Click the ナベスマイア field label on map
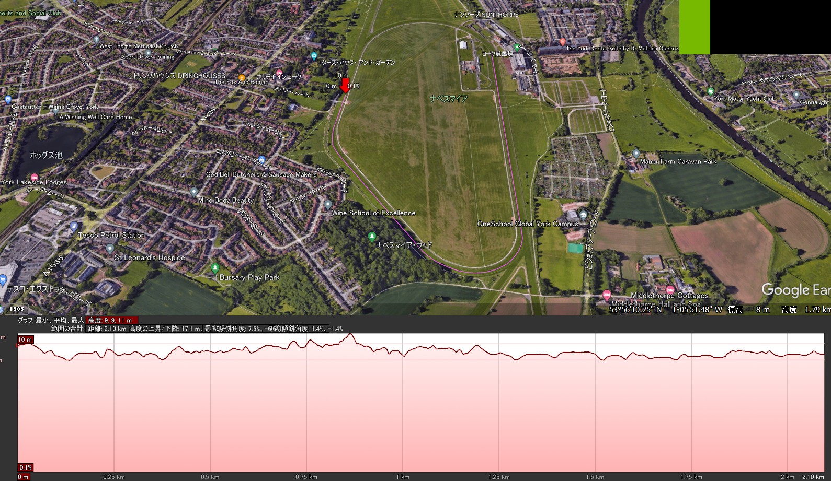 coord(449,98)
